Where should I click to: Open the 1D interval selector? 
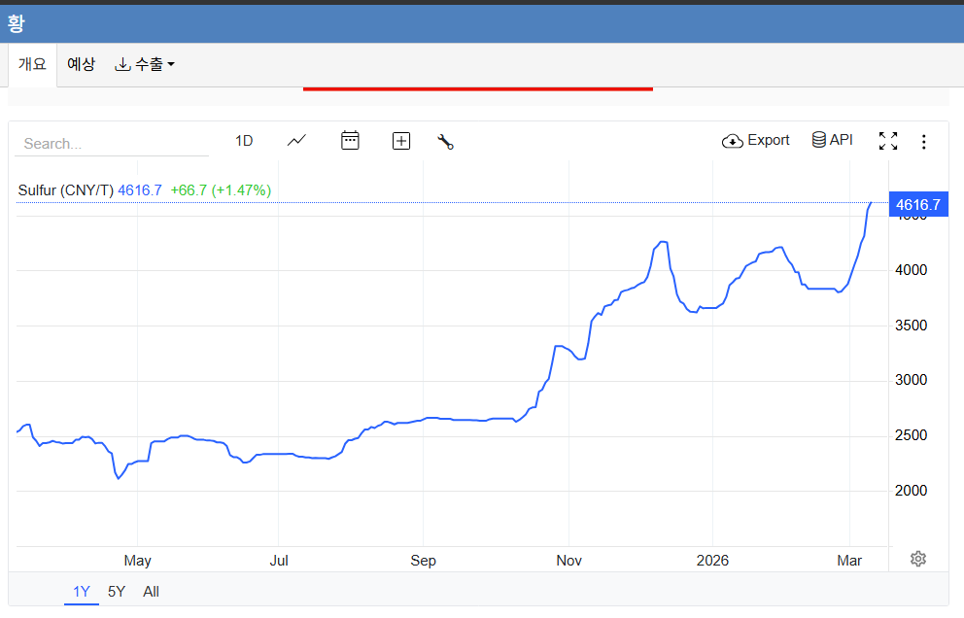click(244, 141)
